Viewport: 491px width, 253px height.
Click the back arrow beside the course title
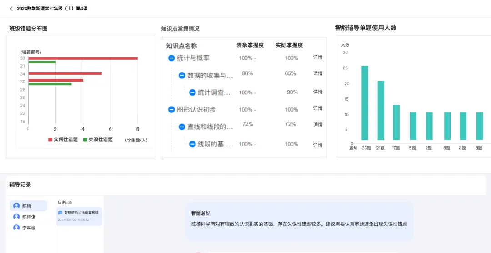coord(11,9)
